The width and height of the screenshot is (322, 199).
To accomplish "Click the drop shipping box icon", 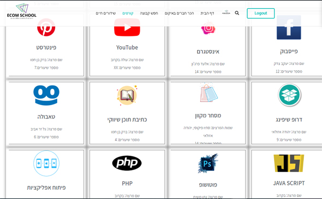I will (289, 95).
